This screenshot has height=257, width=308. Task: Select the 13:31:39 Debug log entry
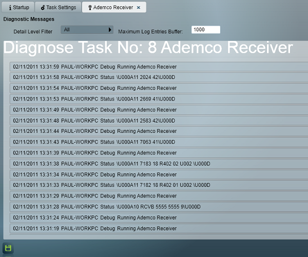159,153
